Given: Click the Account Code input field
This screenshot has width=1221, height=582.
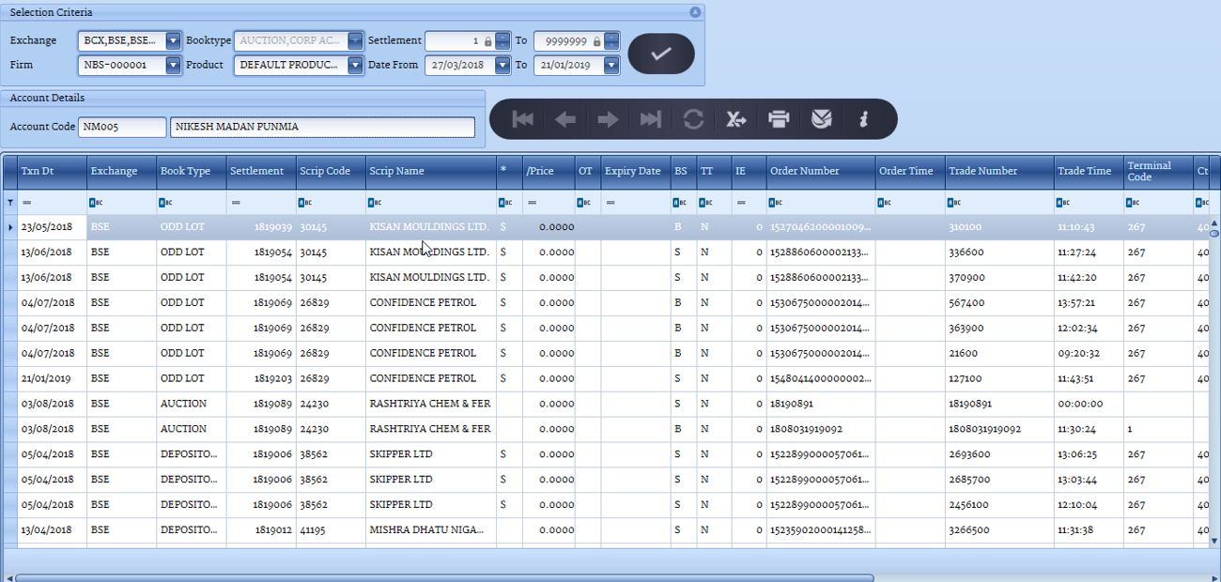Looking at the screenshot, I should click(x=109, y=127).
